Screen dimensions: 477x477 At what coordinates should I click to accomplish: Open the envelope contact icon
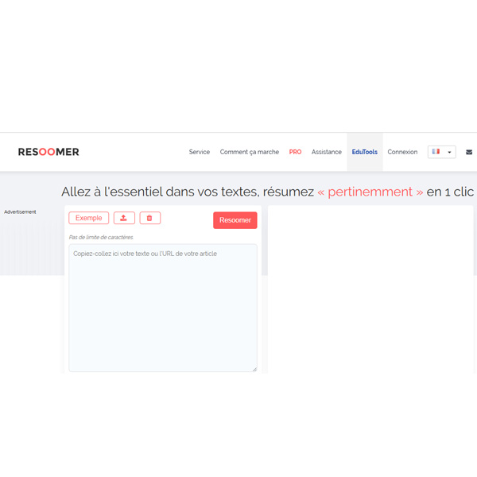point(469,152)
